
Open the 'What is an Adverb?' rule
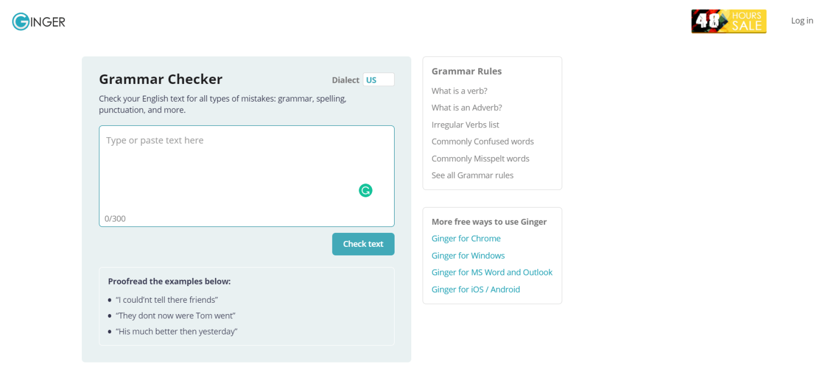(467, 108)
